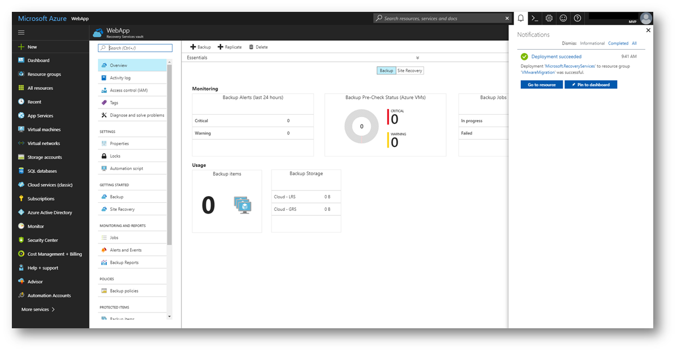Click the Go to resource button
This screenshot has height=352, width=677.
pos(541,85)
